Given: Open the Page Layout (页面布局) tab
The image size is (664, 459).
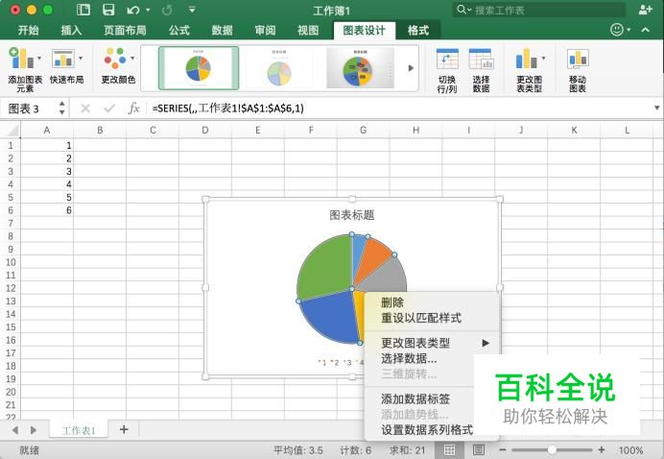Looking at the screenshot, I should (x=125, y=30).
